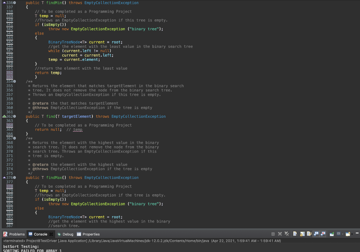Open the Properties tab
Screen dimensions: 360x252
click(x=88, y=234)
